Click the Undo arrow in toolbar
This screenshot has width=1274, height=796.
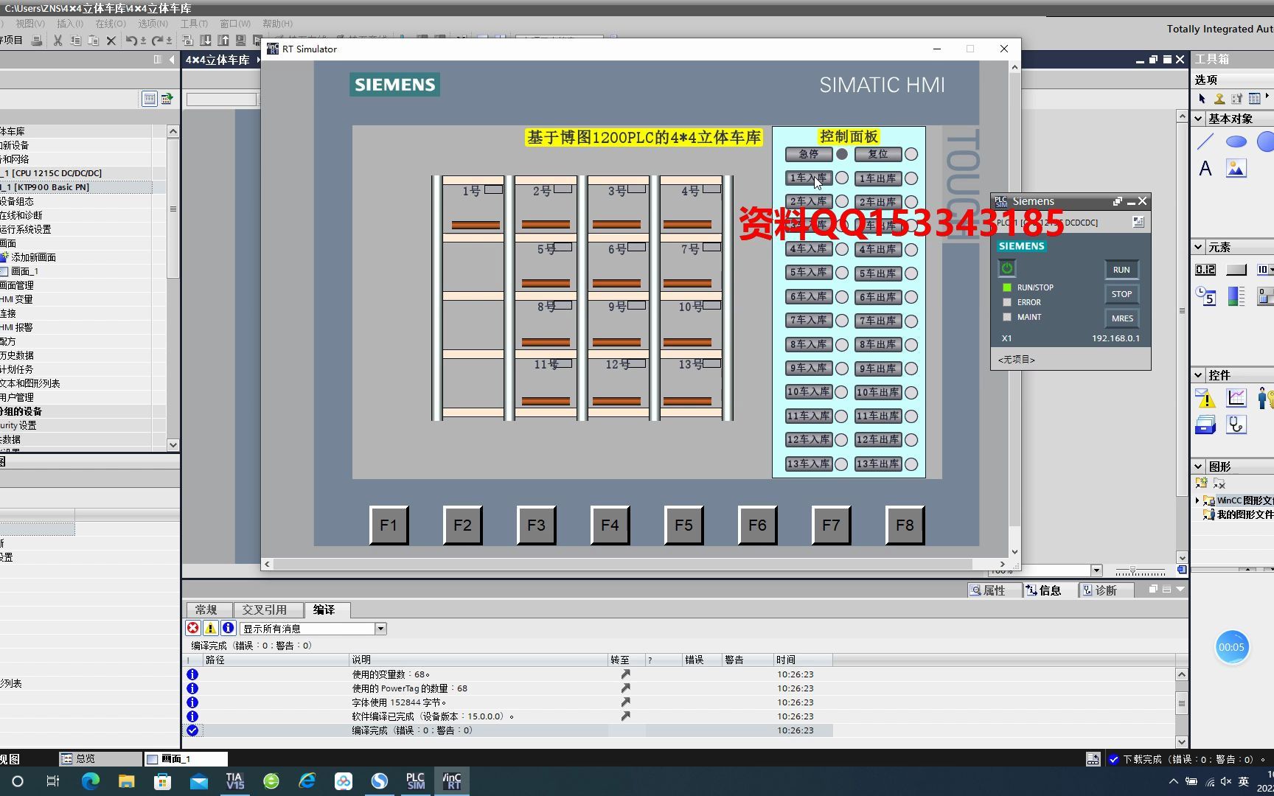coord(131,41)
